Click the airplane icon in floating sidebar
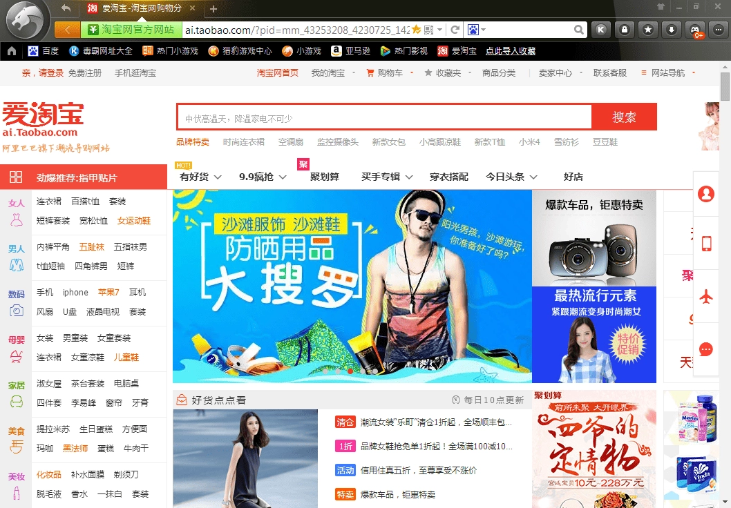 pos(706,296)
